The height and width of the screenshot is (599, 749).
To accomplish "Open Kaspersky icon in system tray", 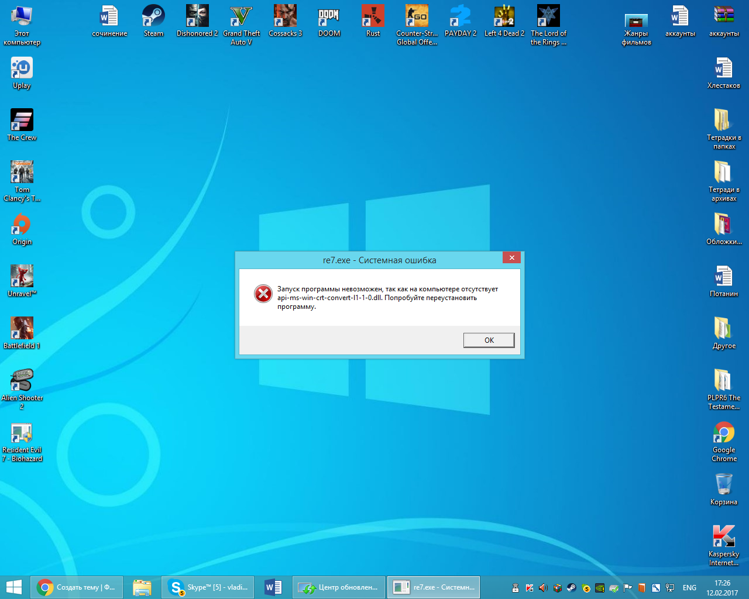I will pyautogui.click(x=530, y=588).
